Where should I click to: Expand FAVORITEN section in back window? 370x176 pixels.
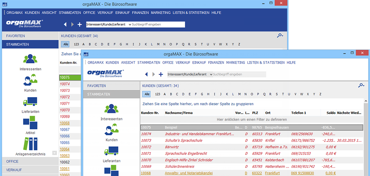coord(30,36)
